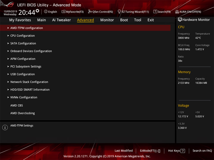The width and height of the screenshot is (214, 160).
Task: Click the 10/09/2019 date text
Action: point(10,12)
